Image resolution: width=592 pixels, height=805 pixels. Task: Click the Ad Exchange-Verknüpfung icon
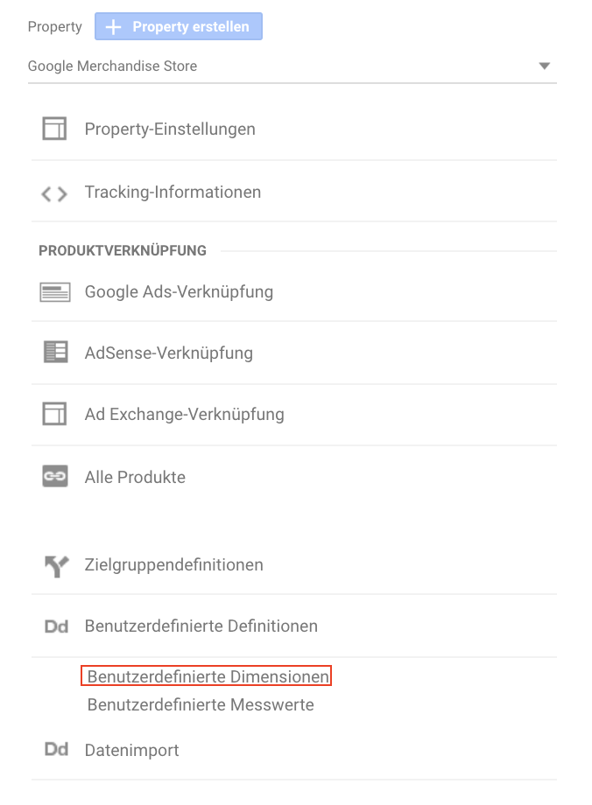click(54, 414)
